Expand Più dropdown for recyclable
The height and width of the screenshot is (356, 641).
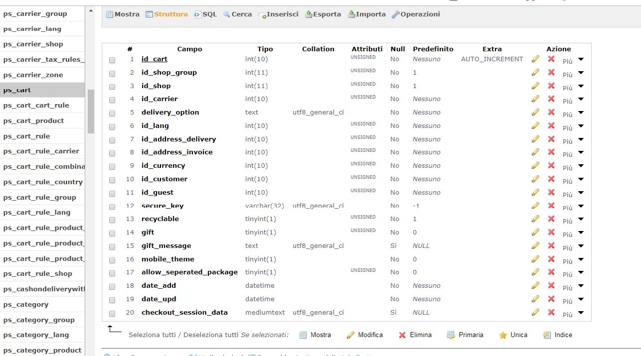tap(573, 221)
